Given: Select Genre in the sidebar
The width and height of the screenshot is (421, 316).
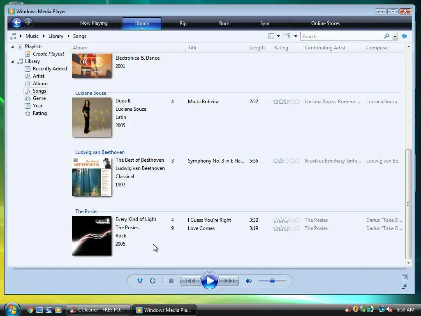Looking at the screenshot, I should point(39,98).
